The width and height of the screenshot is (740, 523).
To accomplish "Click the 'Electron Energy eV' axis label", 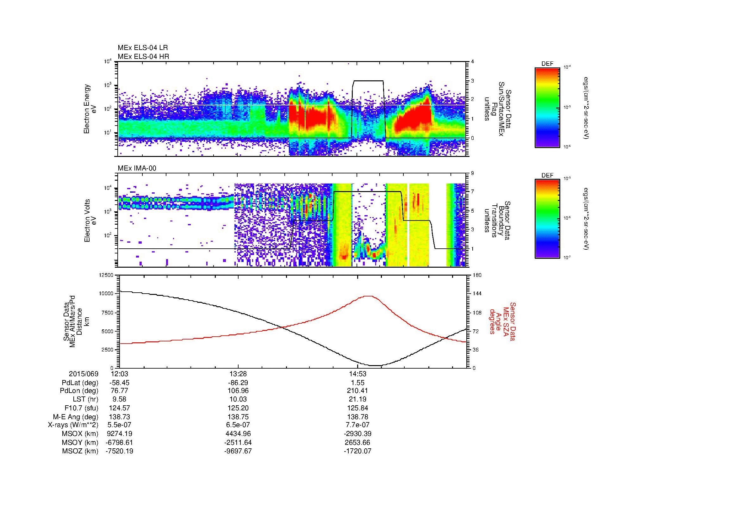I will tap(90, 109).
